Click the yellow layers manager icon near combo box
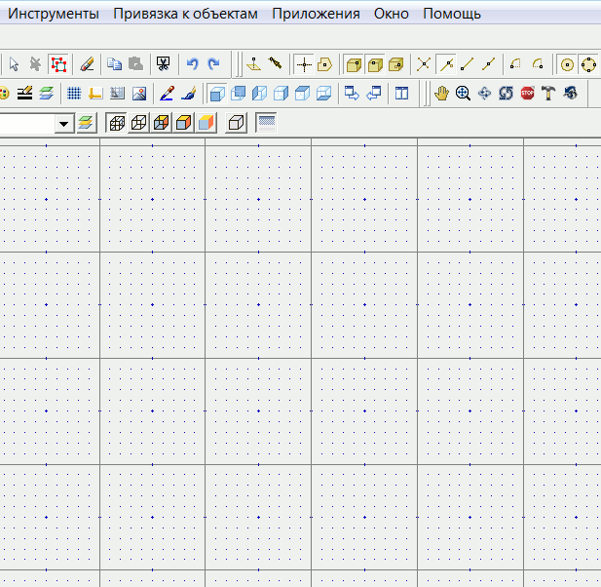Screen dimensions: 601x587 (87, 123)
